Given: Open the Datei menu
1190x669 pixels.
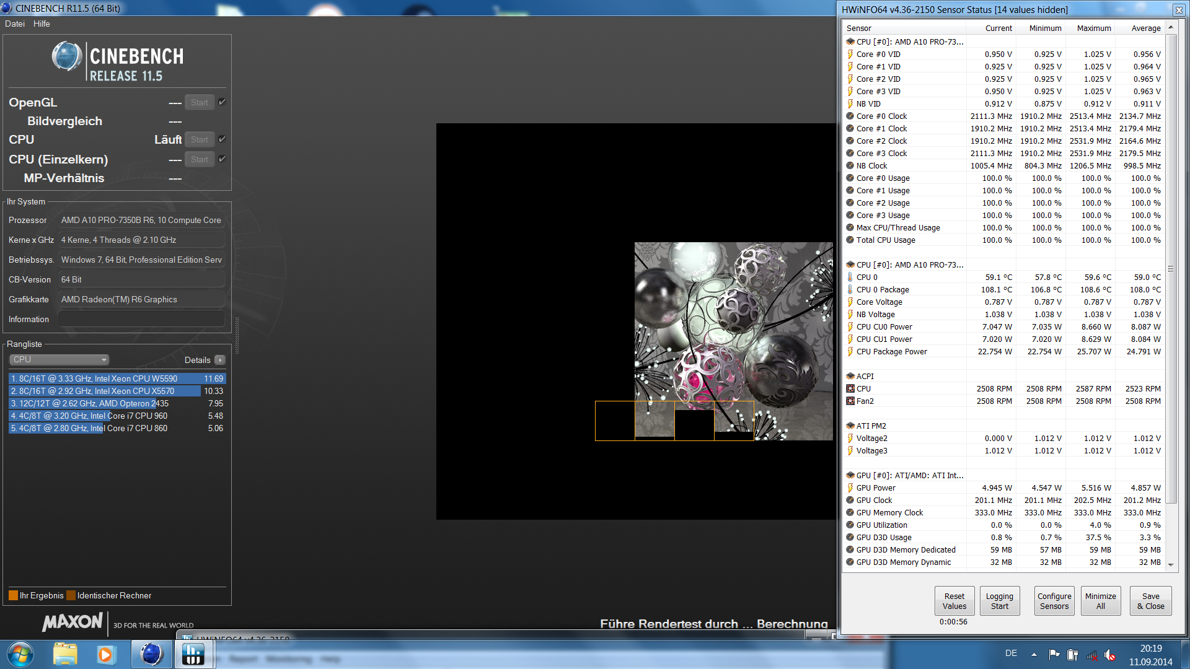Looking at the screenshot, I should pos(15,24).
